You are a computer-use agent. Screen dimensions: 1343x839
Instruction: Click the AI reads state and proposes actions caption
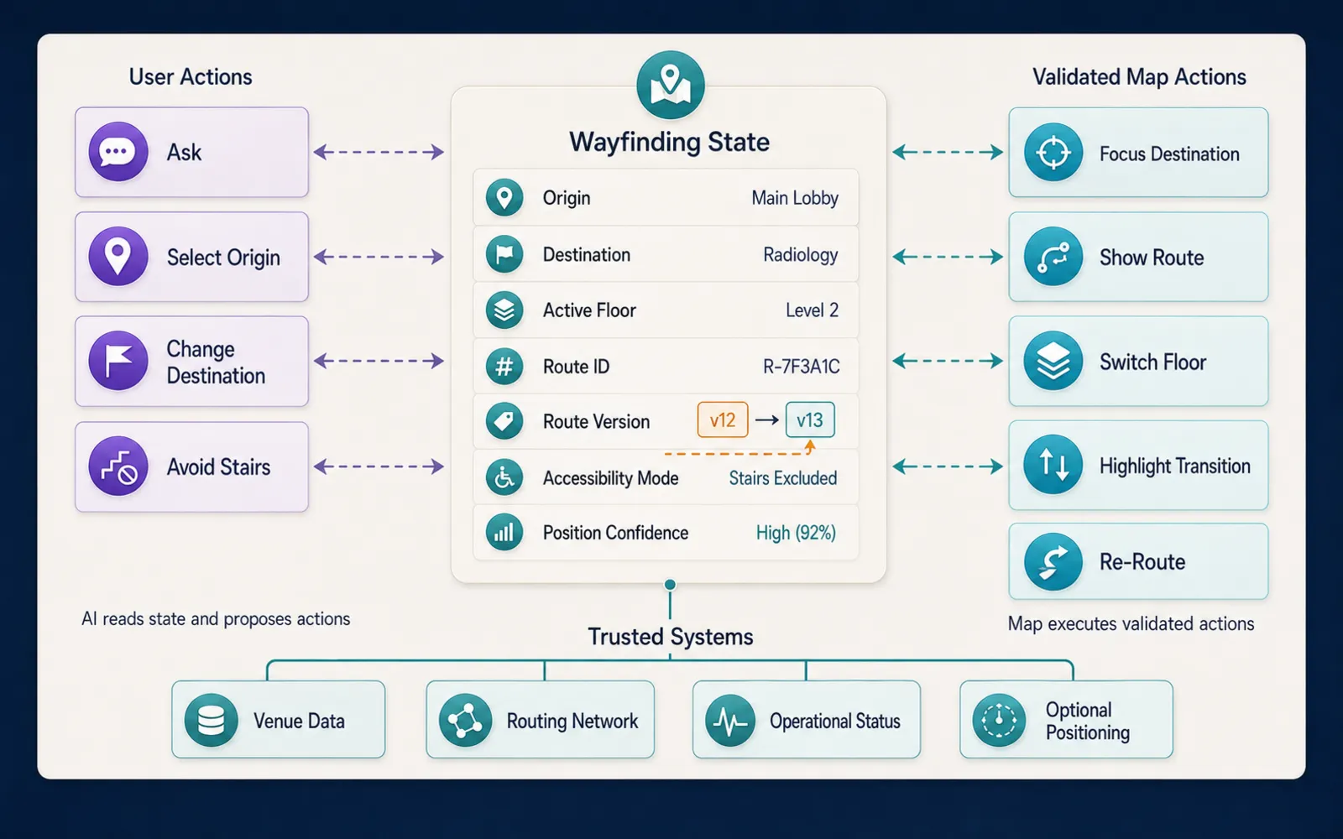coord(216,618)
